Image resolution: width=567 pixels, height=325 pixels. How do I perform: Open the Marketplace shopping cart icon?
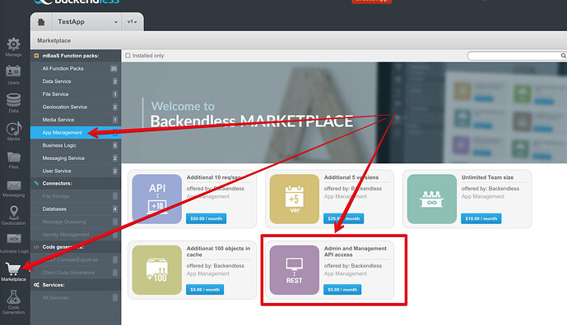pyautogui.click(x=13, y=268)
